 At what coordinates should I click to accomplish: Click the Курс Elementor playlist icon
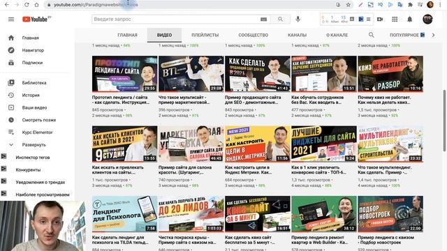coord(11,132)
